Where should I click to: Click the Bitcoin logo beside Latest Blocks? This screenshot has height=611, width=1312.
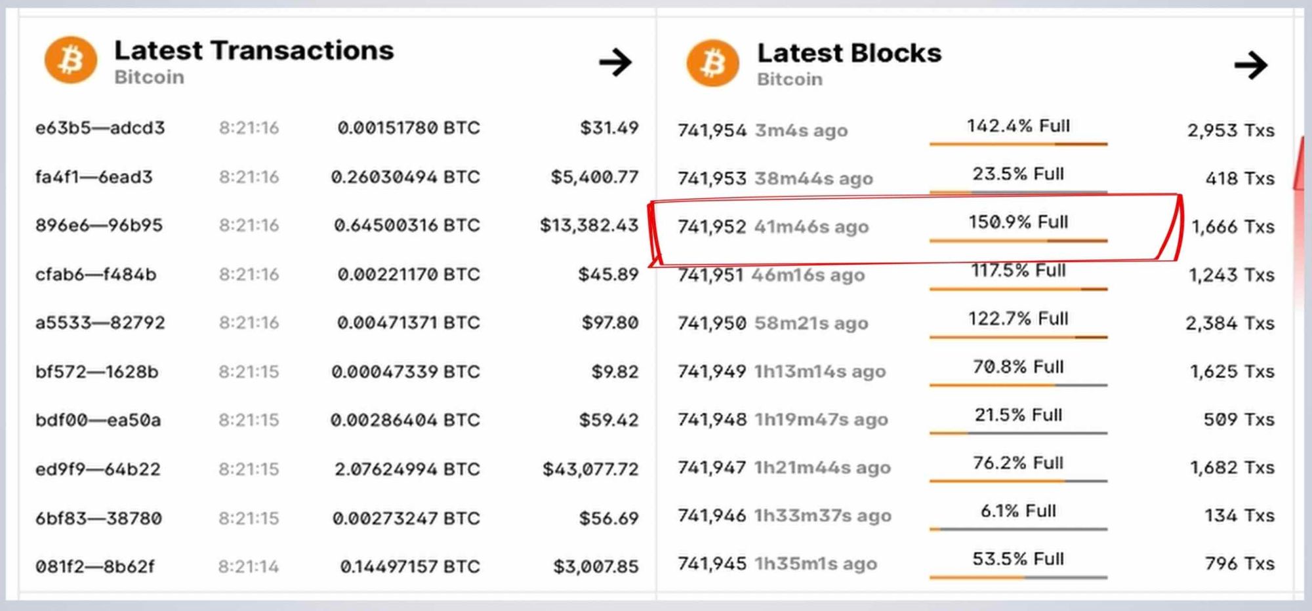click(712, 63)
